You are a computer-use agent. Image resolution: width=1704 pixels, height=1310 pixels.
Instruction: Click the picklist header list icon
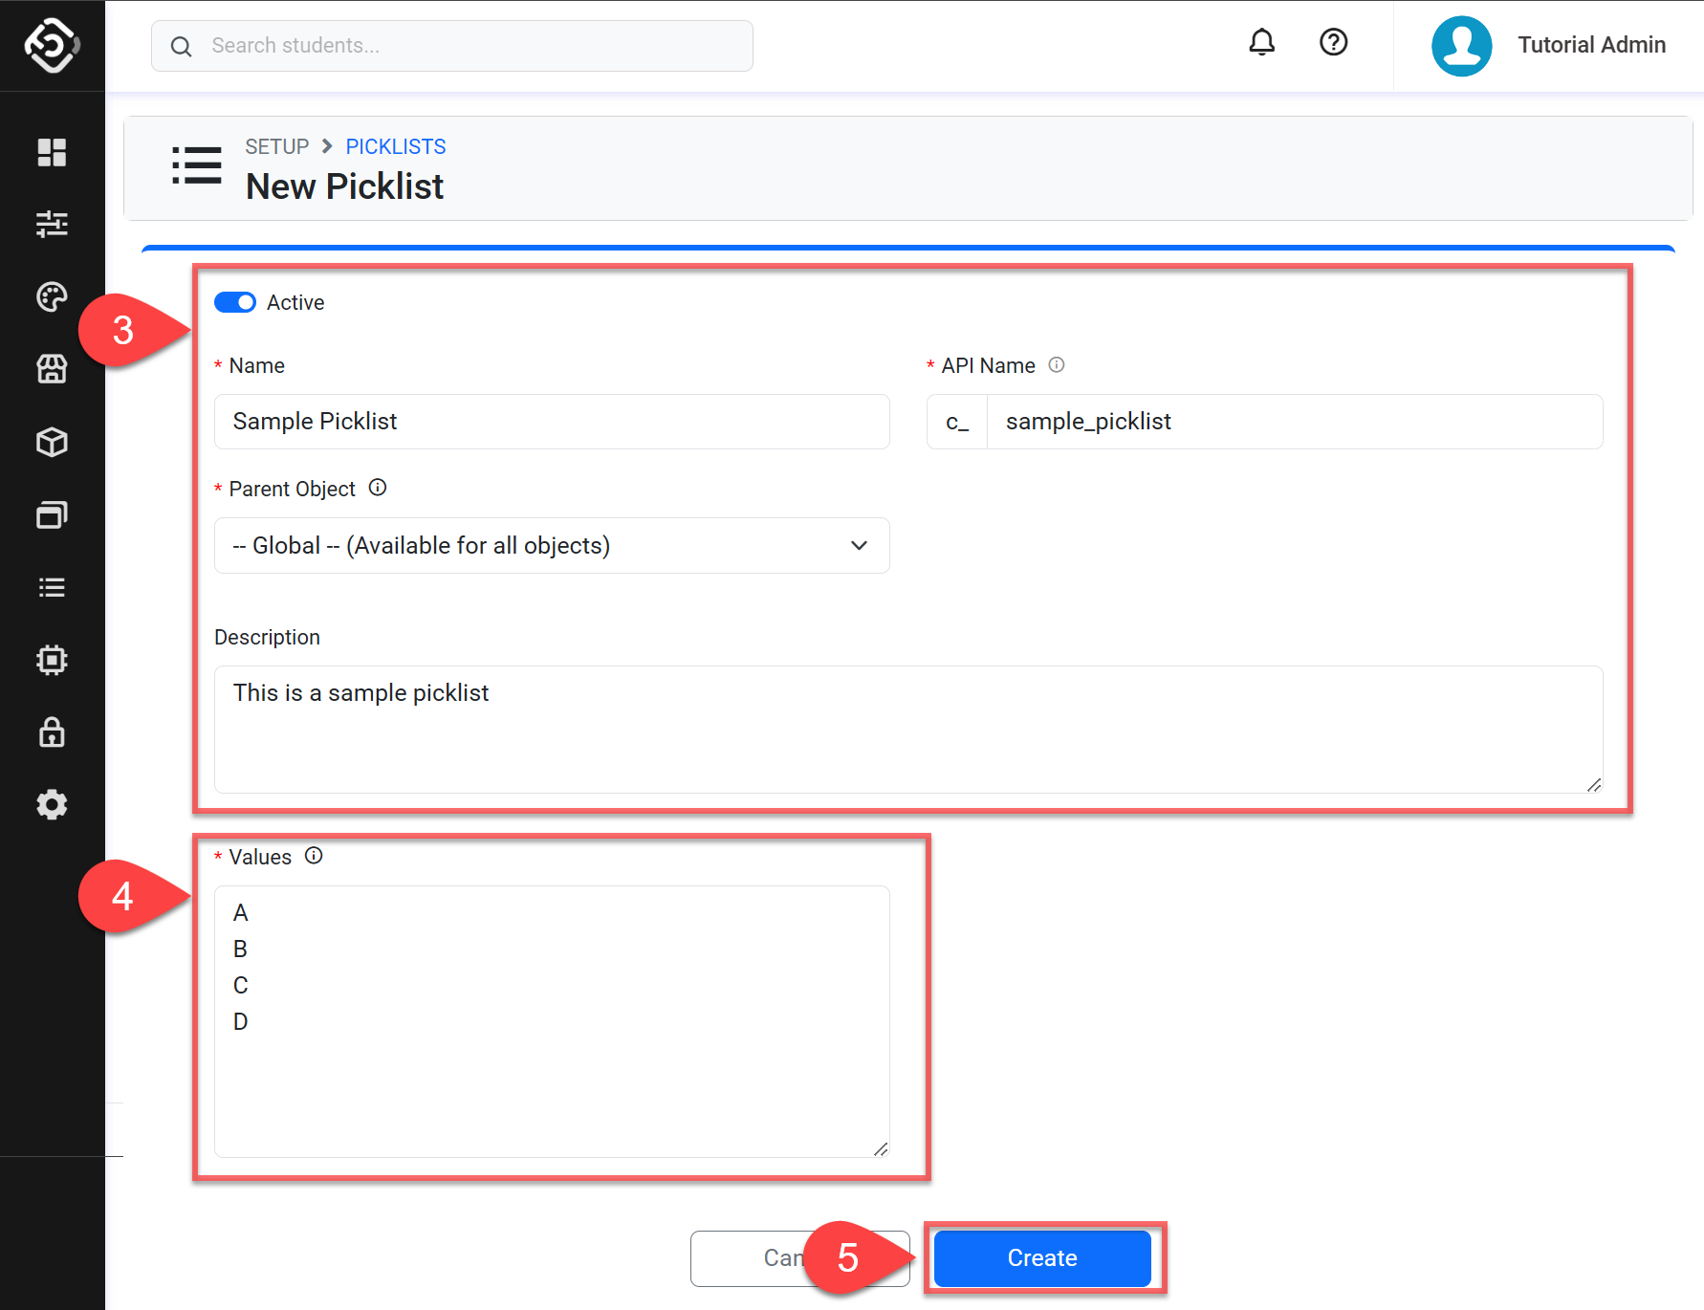[x=196, y=165]
